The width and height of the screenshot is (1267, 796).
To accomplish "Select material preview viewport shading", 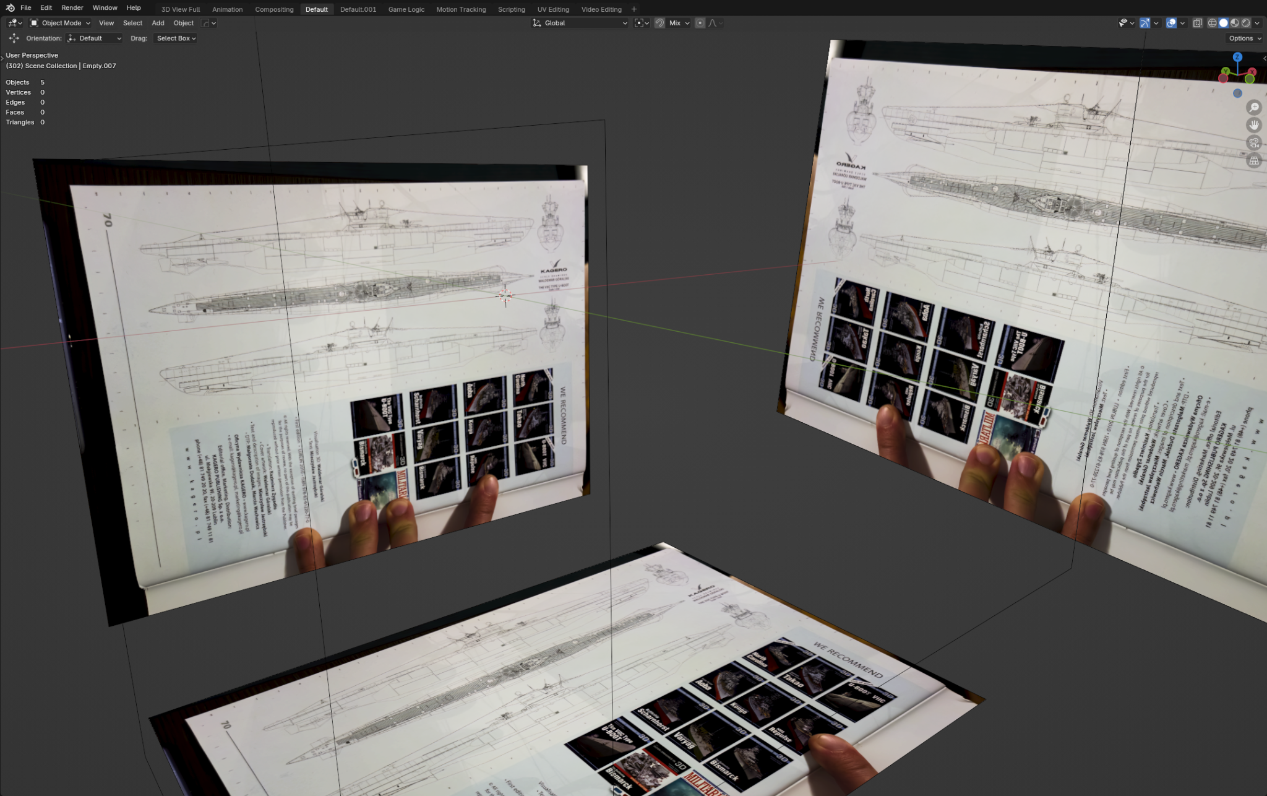I will tap(1235, 23).
